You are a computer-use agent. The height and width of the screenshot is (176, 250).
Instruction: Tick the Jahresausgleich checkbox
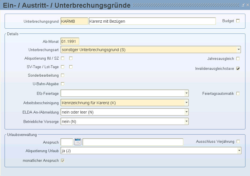coord(238,58)
